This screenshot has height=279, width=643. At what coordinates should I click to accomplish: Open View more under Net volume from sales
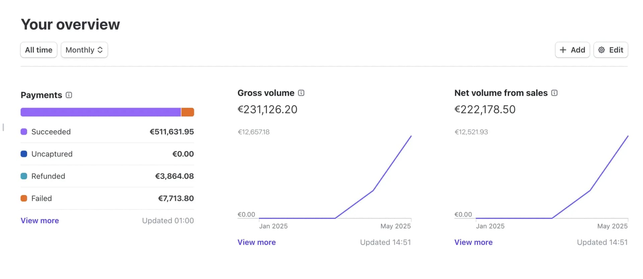click(474, 242)
